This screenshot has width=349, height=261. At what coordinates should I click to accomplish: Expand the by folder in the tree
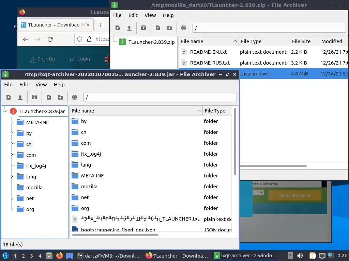point(12,133)
